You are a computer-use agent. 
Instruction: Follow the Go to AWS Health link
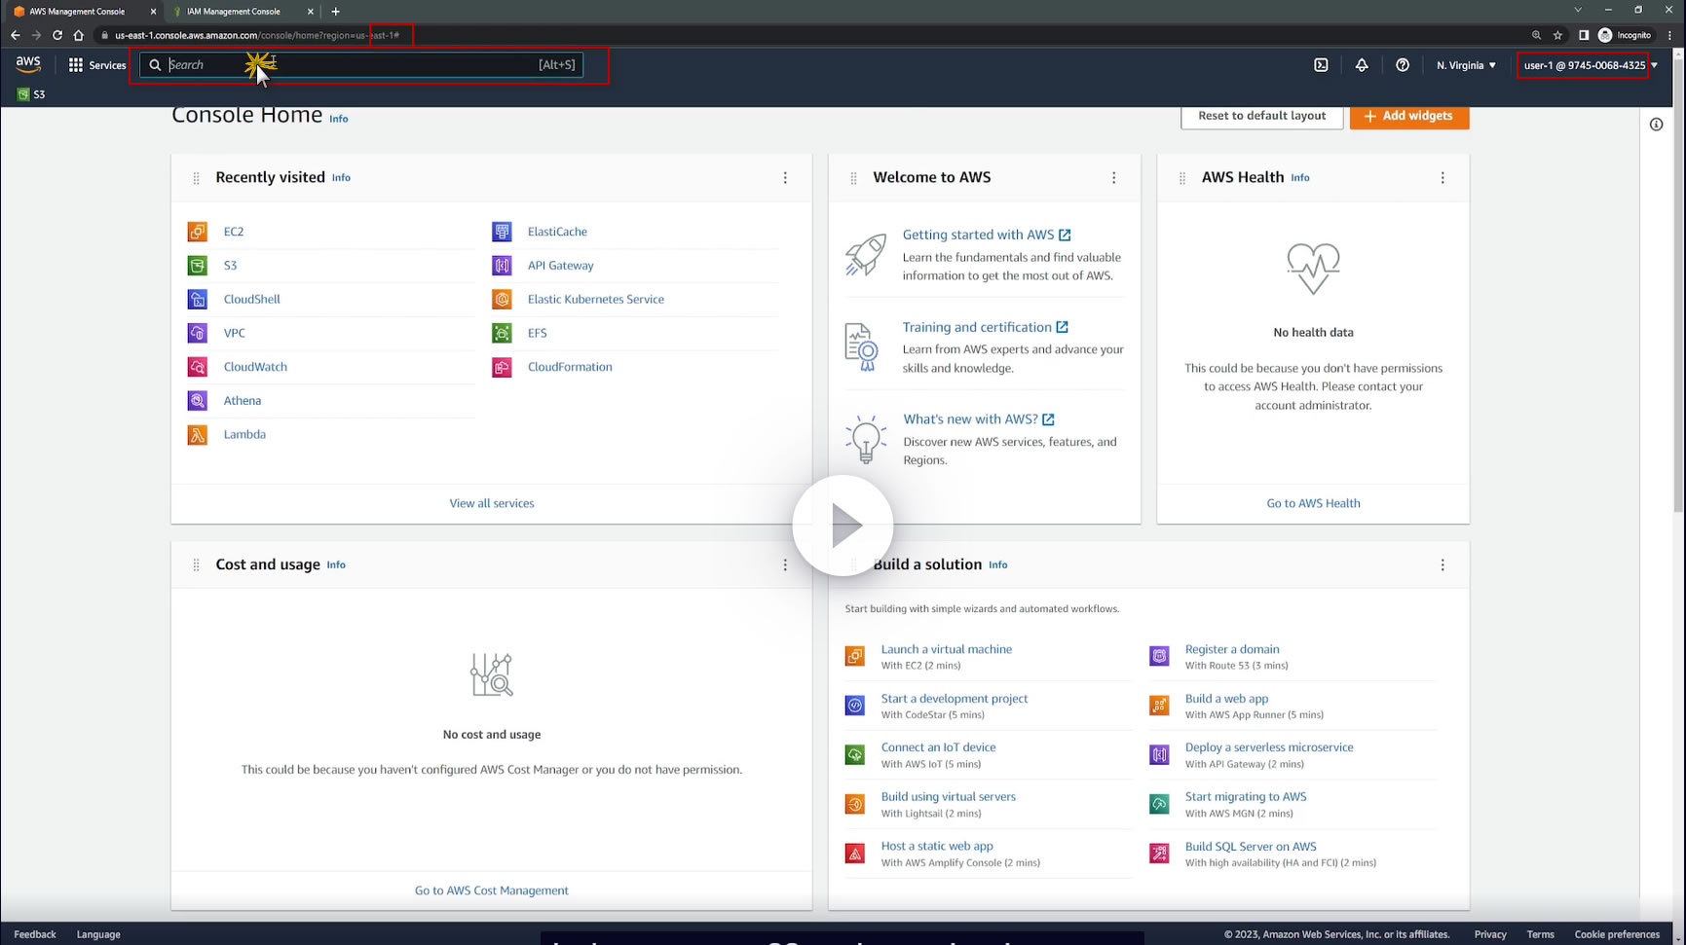click(x=1313, y=503)
